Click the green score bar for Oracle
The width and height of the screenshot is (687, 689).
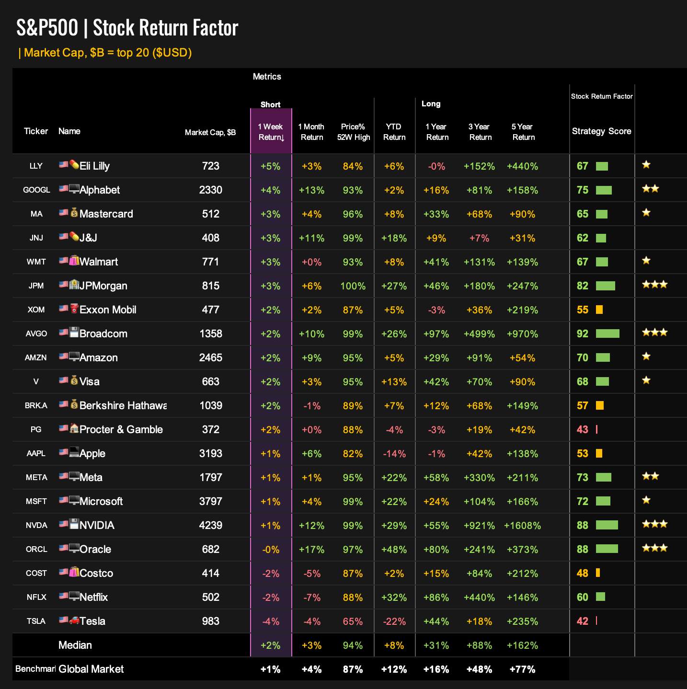[x=607, y=549]
